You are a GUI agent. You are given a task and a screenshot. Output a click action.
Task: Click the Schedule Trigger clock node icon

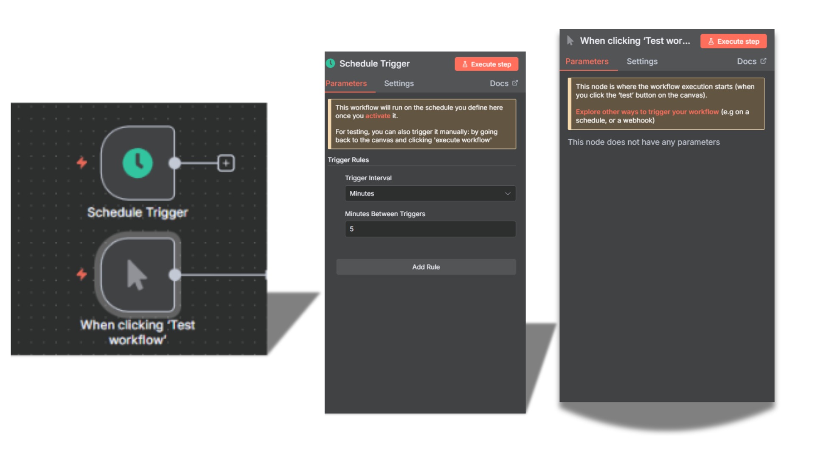click(138, 163)
